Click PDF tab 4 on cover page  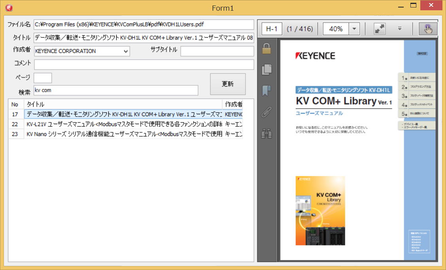416,104
